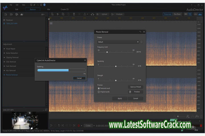205x136 pixels.
Task: Click the reset arrow in Plosive Removal title
Action: 140,32
